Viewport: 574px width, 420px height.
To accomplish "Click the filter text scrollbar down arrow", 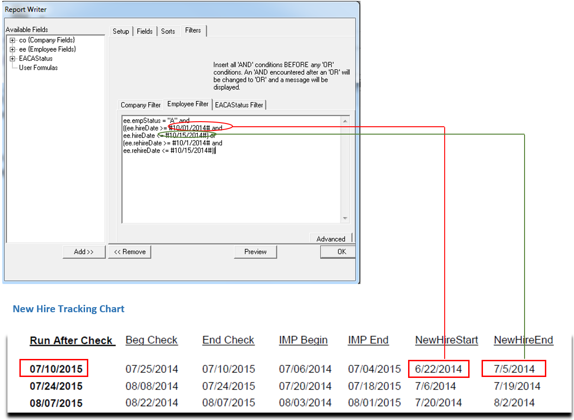I will click(x=345, y=218).
